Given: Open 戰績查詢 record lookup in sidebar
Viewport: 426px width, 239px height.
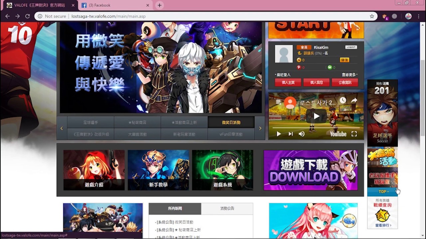Looking at the screenshot, I should pos(382,205).
